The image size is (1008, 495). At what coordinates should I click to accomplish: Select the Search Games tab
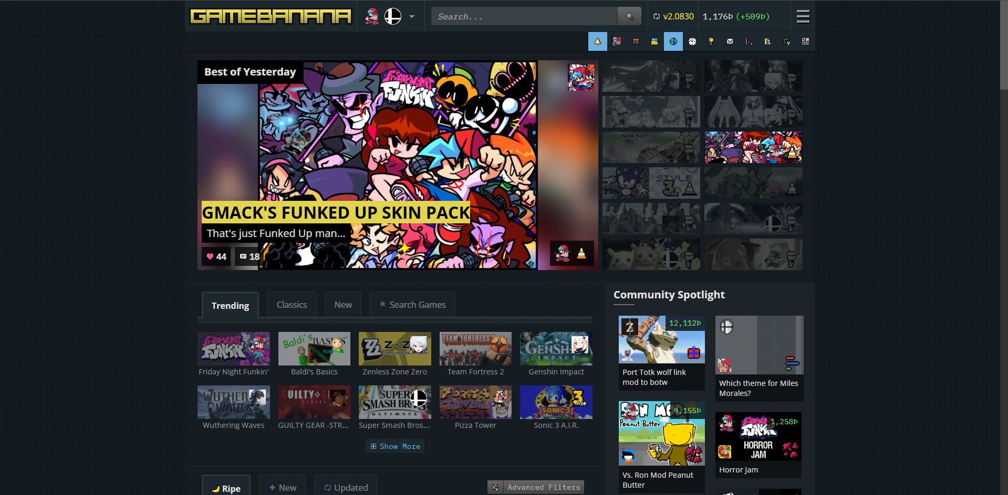412,305
